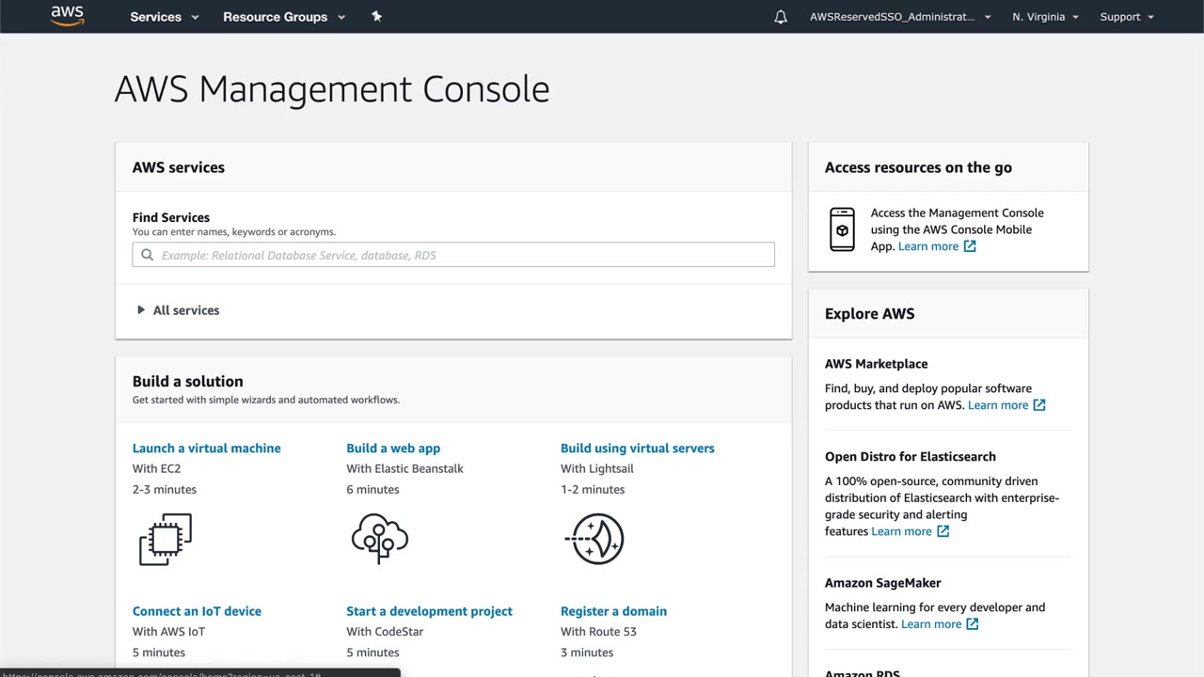1204x677 pixels.
Task: Click the mobile app phone icon
Action: point(842,229)
